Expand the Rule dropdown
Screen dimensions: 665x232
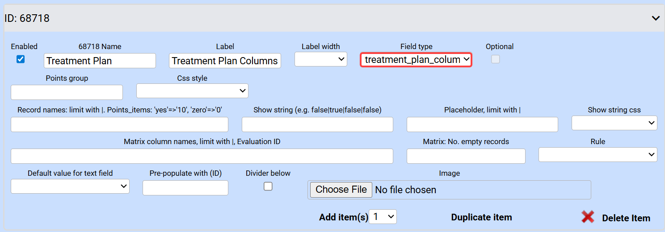pyautogui.click(x=598, y=154)
